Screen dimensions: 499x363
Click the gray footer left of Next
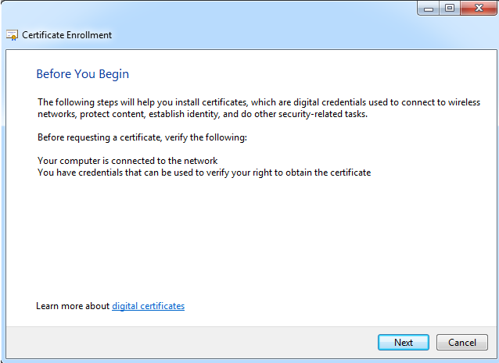[x=196, y=342]
